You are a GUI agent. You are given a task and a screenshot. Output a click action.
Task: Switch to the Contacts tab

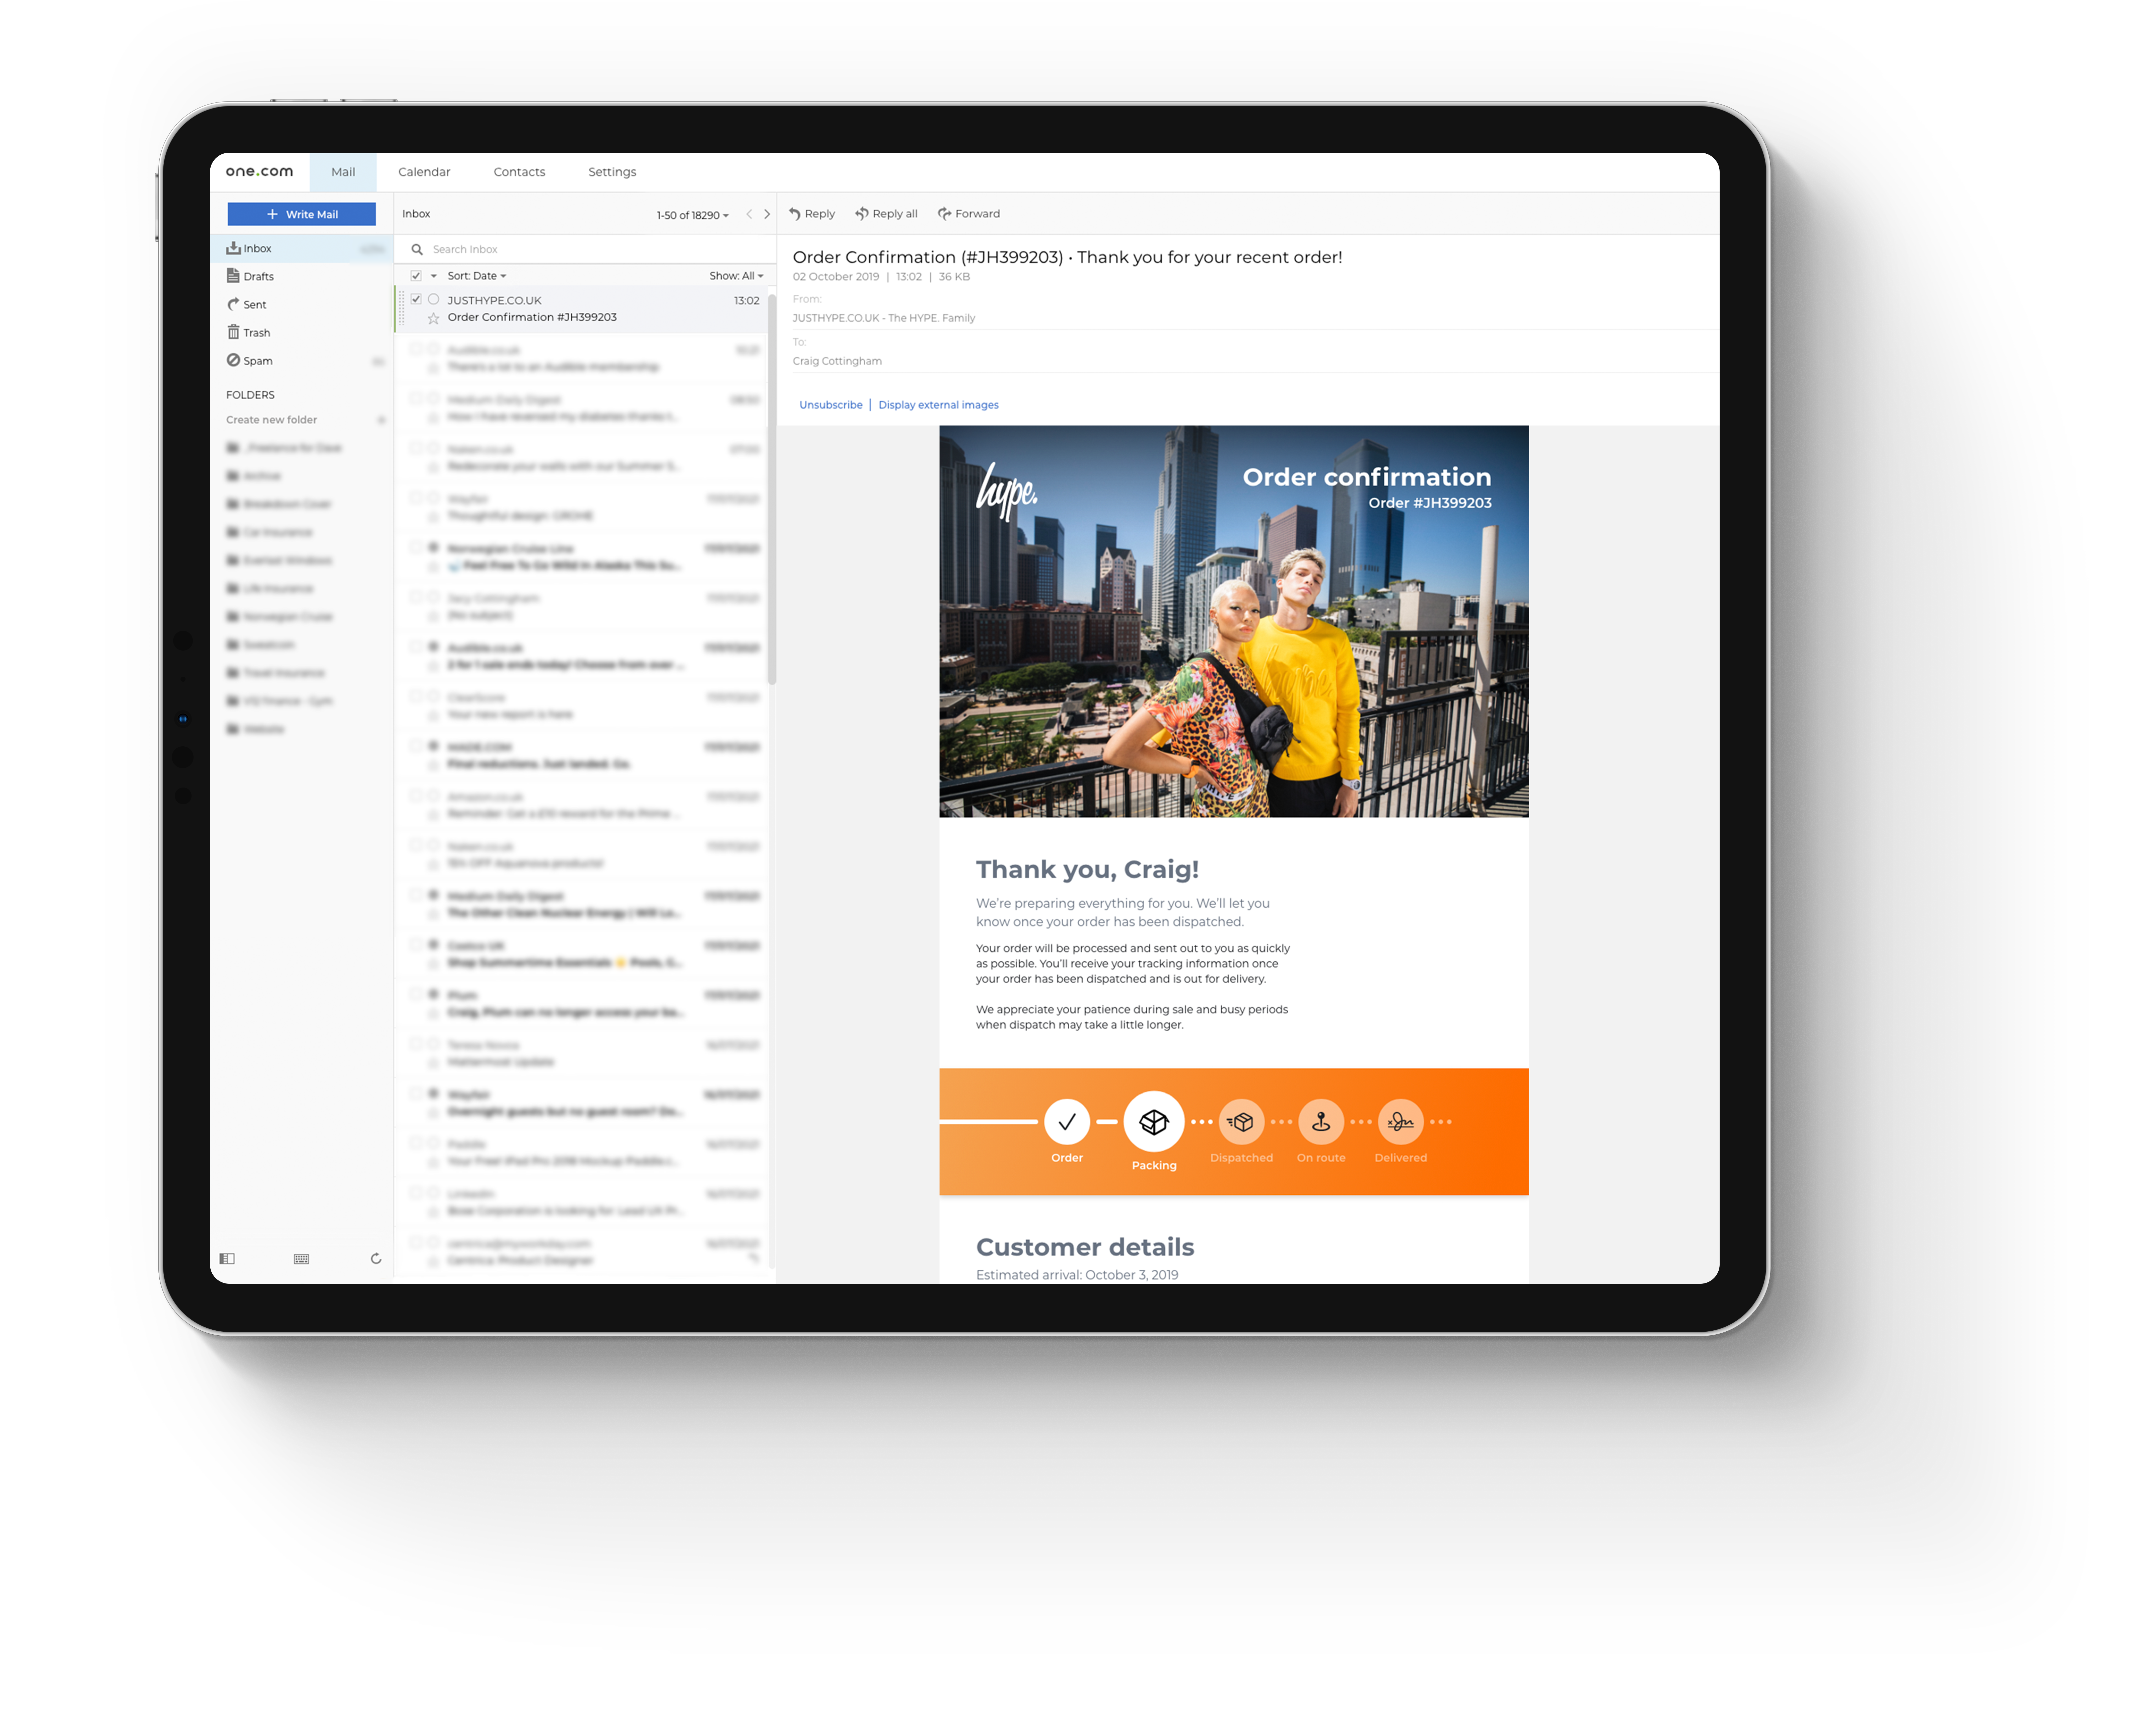tap(519, 172)
